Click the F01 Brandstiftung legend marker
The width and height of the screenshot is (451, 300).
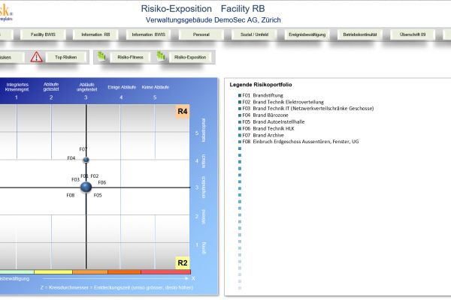point(239,95)
